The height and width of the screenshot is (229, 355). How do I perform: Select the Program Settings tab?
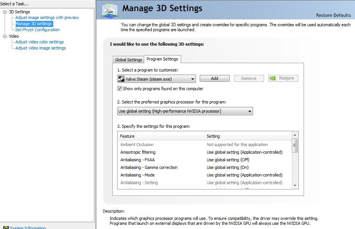tap(162, 59)
